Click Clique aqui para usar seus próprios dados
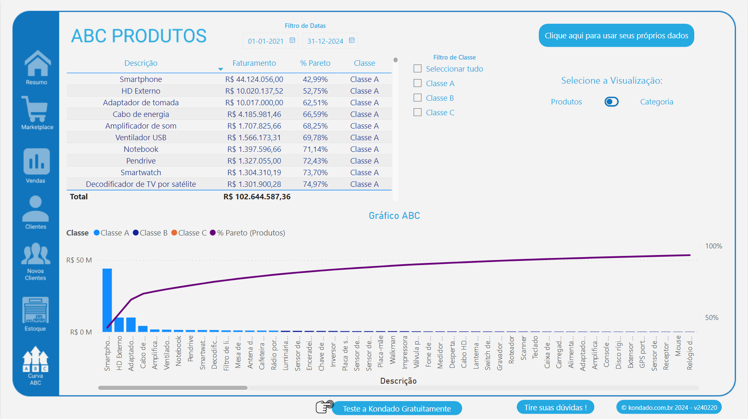The width and height of the screenshot is (748, 419). [616, 35]
